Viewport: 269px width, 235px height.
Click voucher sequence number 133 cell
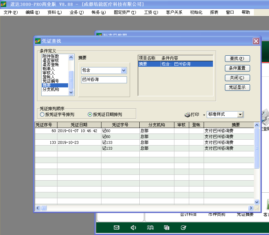coord(46,142)
